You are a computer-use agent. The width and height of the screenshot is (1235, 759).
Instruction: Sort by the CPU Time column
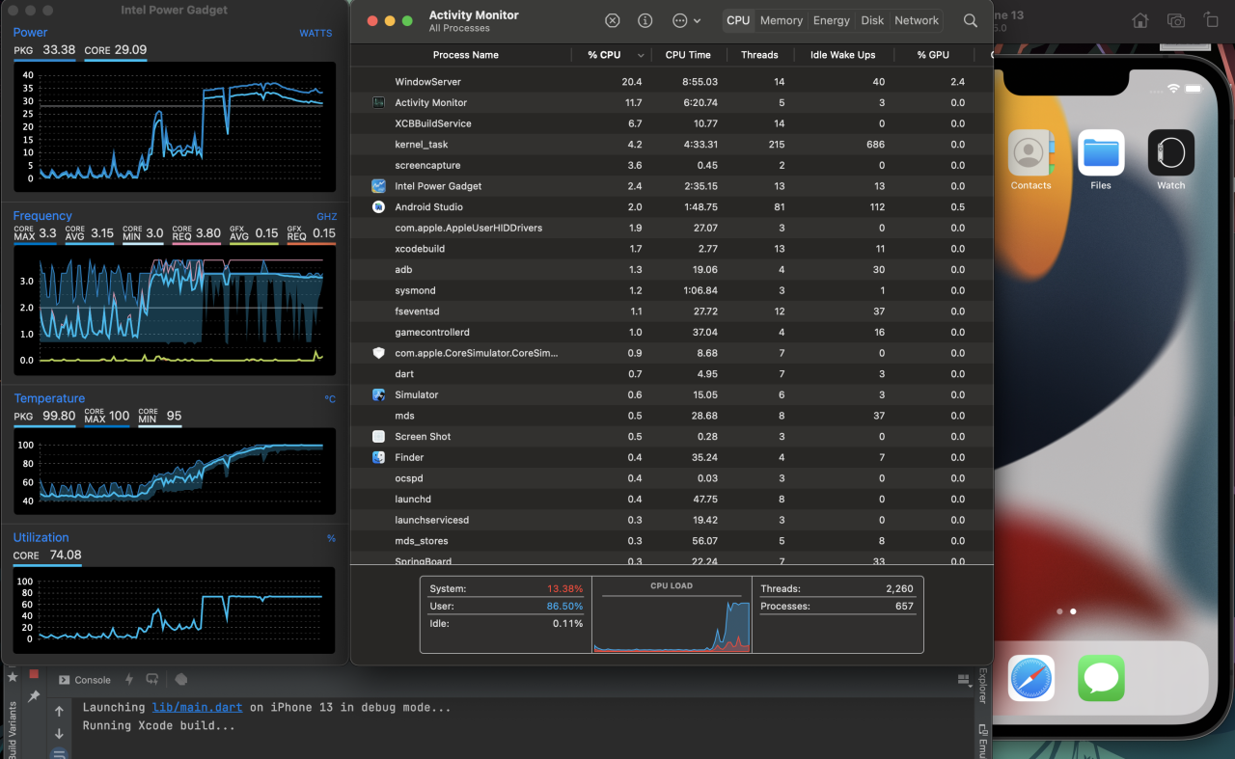[x=688, y=55]
